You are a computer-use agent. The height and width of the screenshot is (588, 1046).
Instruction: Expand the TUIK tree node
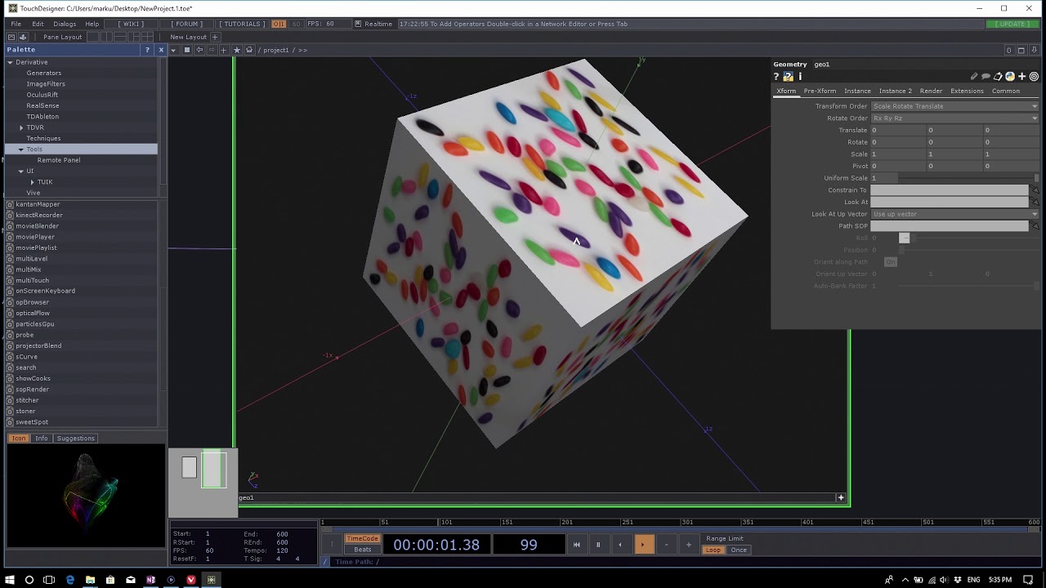tap(32, 182)
